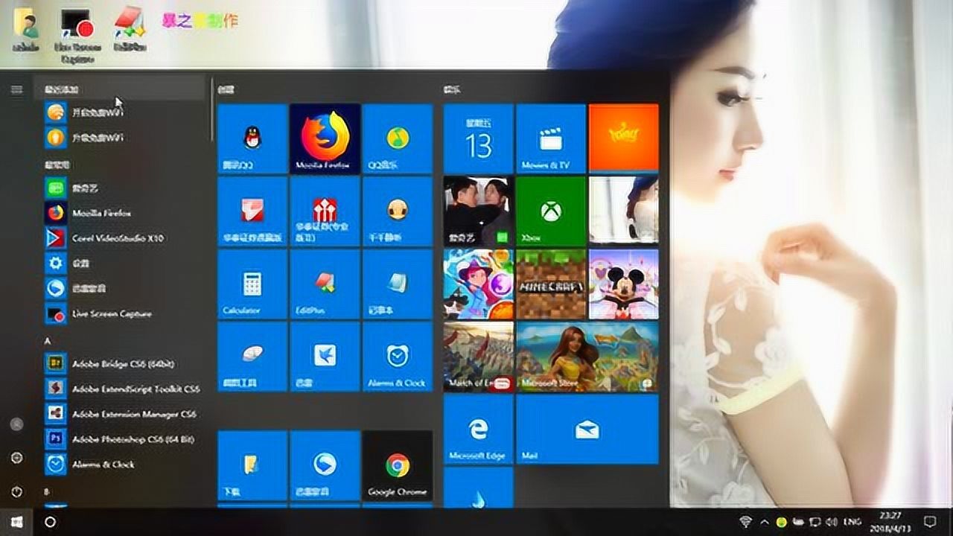Open the headphone-face music player tile

click(x=398, y=211)
